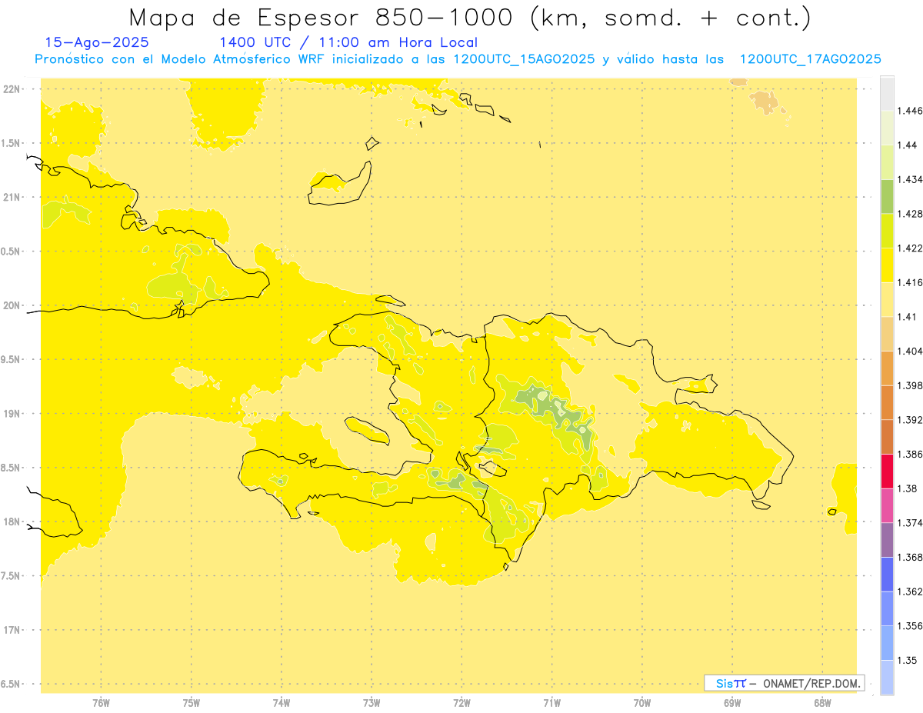Click the latitude label 22N
This screenshot has height=713, width=923.
(x=13, y=88)
